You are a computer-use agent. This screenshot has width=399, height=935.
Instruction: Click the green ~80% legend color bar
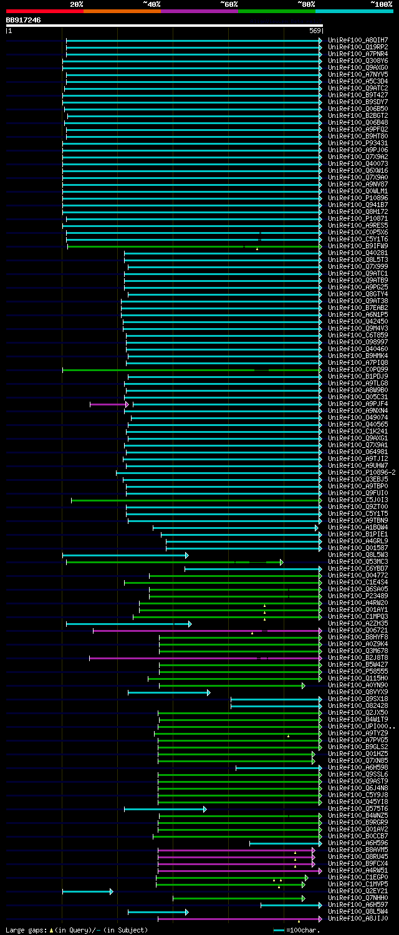(277, 11)
